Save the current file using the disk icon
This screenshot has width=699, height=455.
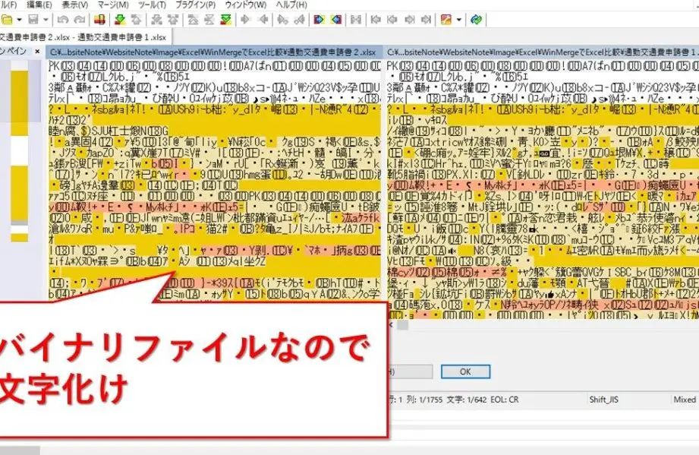[32, 20]
